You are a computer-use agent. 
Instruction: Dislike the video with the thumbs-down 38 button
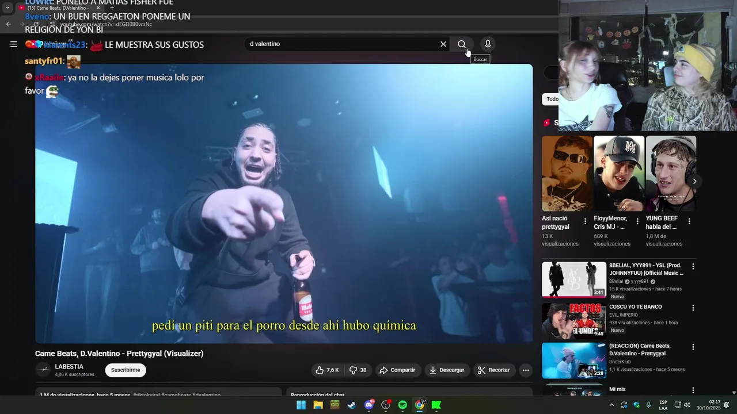(x=359, y=370)
